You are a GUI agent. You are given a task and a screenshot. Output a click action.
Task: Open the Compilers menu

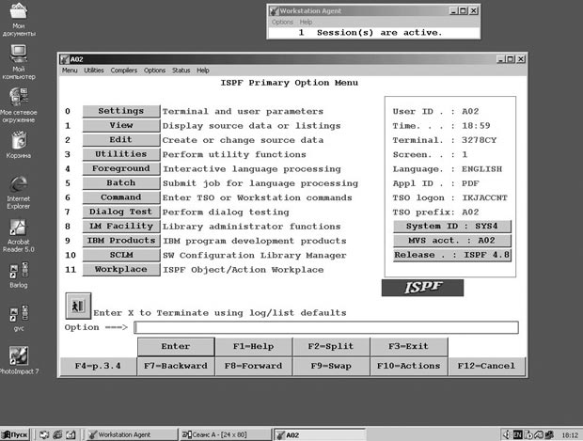click(x=124, y=71)
